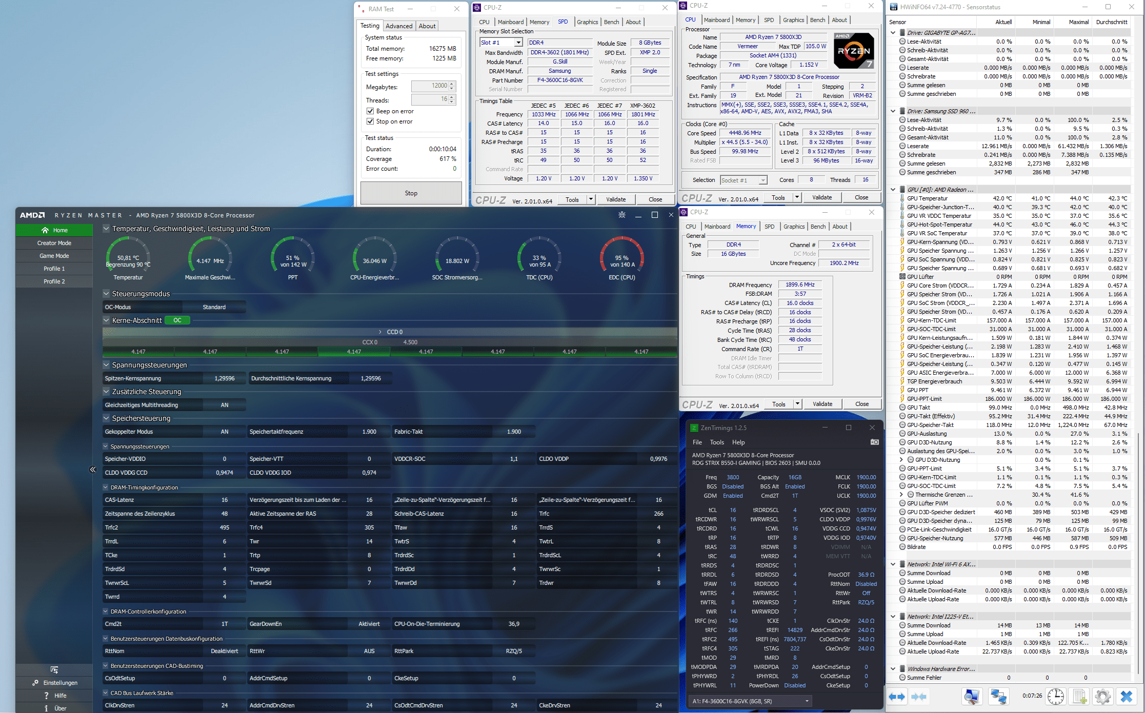
Task: Select Game Mode in Ryzen Master sidebar
Action: (x=54, y=256)
